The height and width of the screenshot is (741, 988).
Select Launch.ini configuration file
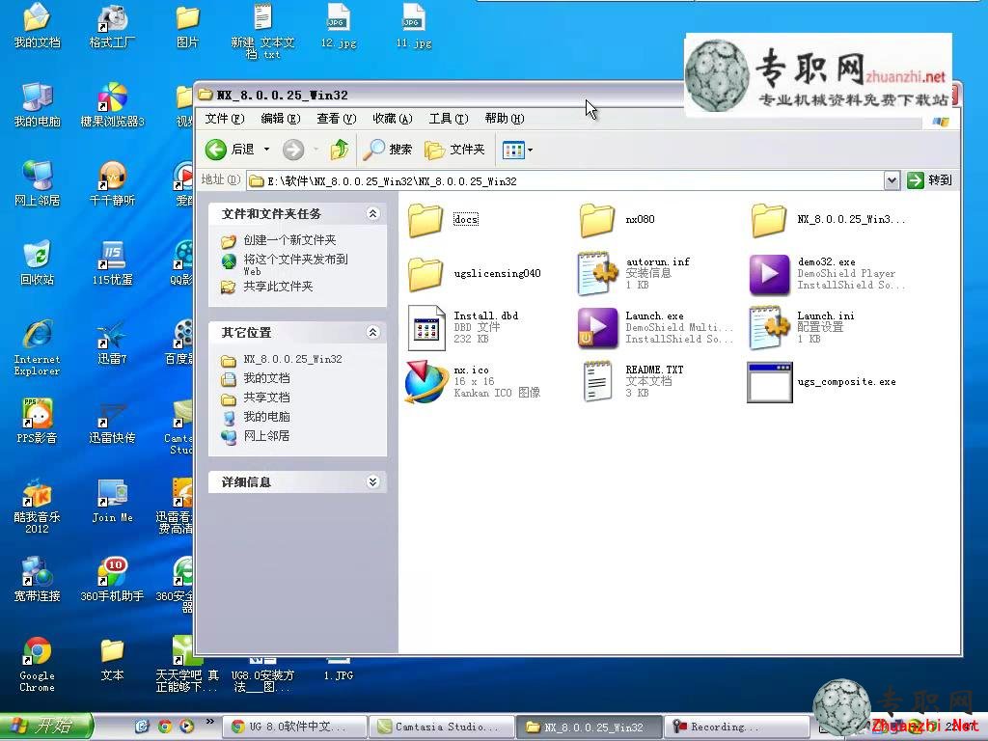point(802,327)
